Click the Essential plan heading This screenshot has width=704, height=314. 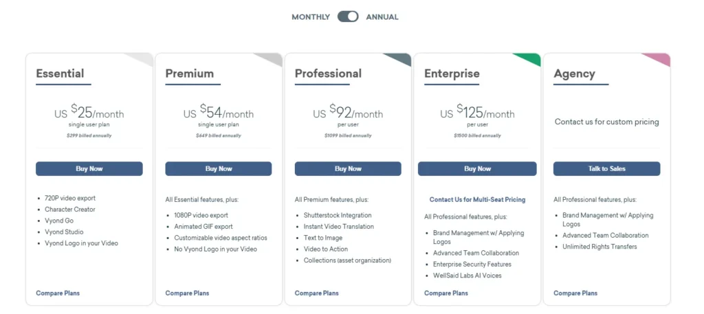coord(60,74)
